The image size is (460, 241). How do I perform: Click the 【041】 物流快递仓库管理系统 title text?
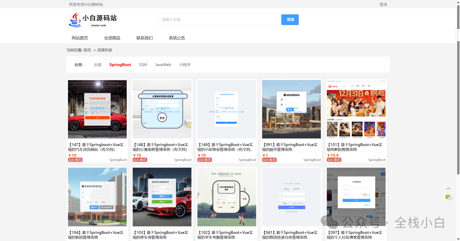coord(290,235)
